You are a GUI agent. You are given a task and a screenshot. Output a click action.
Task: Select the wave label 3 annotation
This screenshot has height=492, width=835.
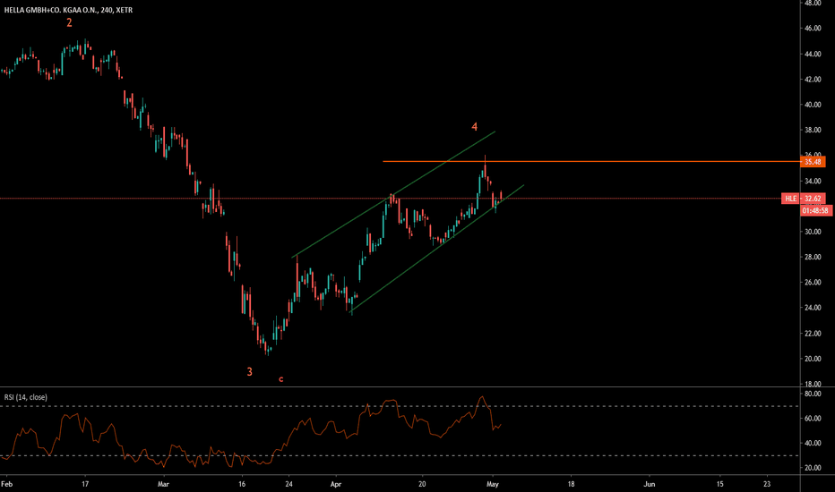click(249, 372)
